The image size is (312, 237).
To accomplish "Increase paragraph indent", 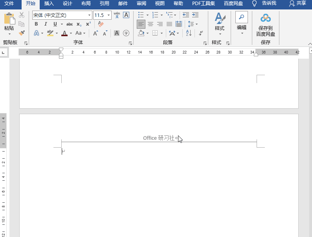I will (x=195, y=15).
